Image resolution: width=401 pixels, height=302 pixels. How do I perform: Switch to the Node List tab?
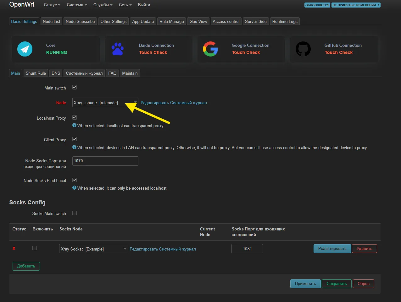(x=52, y=21)
